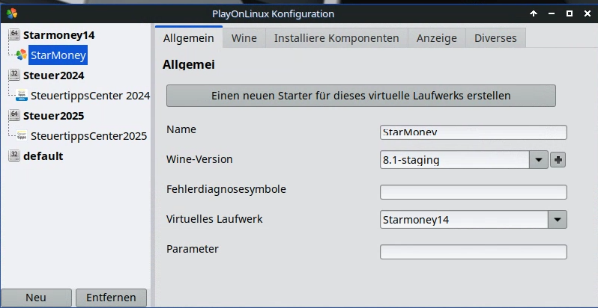The image size is (598, 308).
Task: Click the plus icon next to Wine-Version
Action: pos(558,160)
